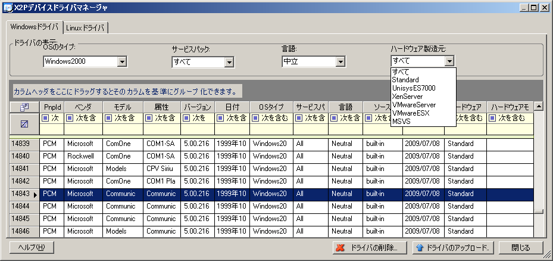Click the filter operator icon in モデル column

(x=108, y=119)
